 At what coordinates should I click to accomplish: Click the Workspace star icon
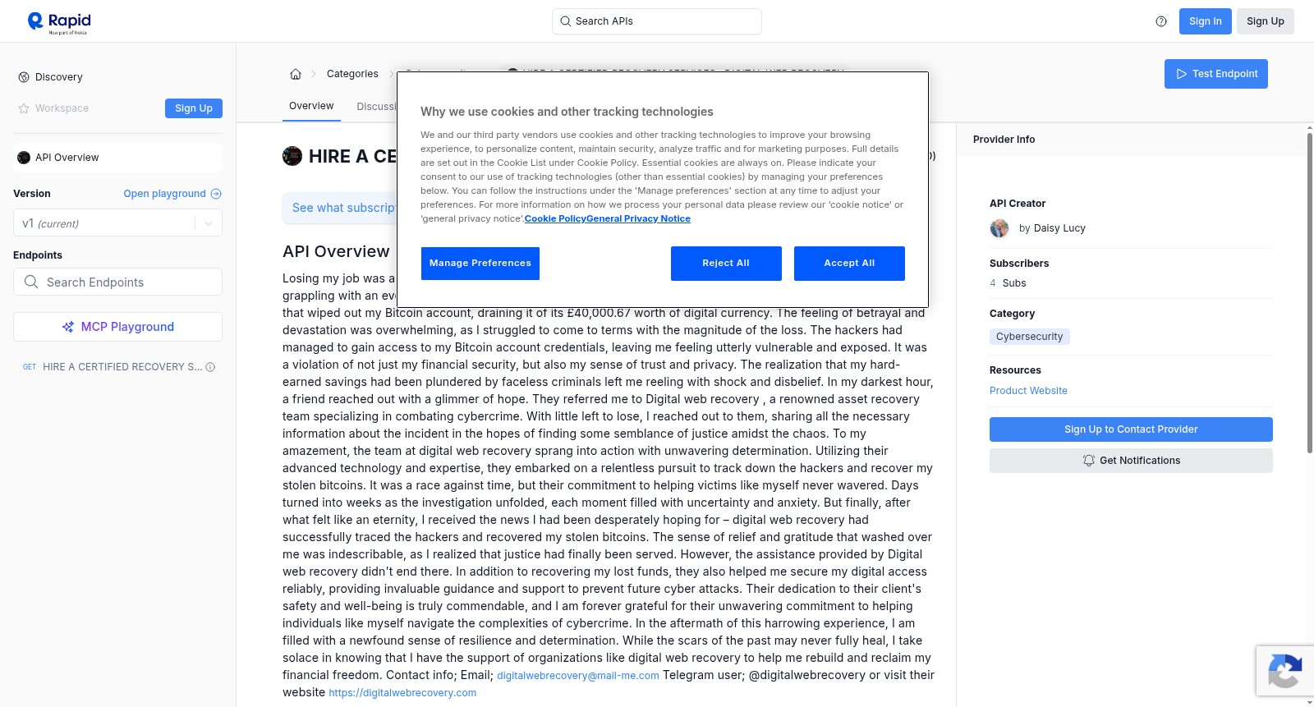click(24, 108)
